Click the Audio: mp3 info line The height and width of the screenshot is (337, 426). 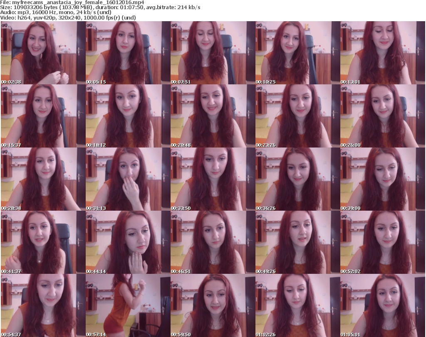pyautogui.click(x=56, y=12)
